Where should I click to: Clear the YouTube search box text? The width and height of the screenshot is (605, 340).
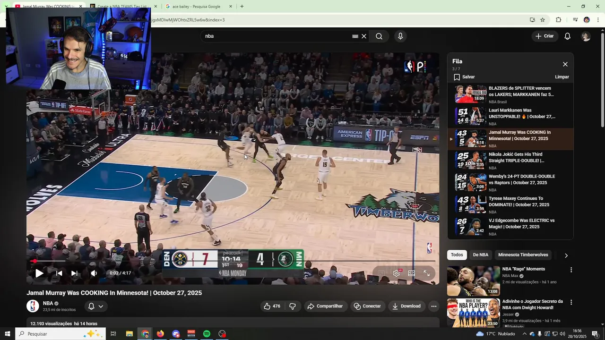pos(364,36)
